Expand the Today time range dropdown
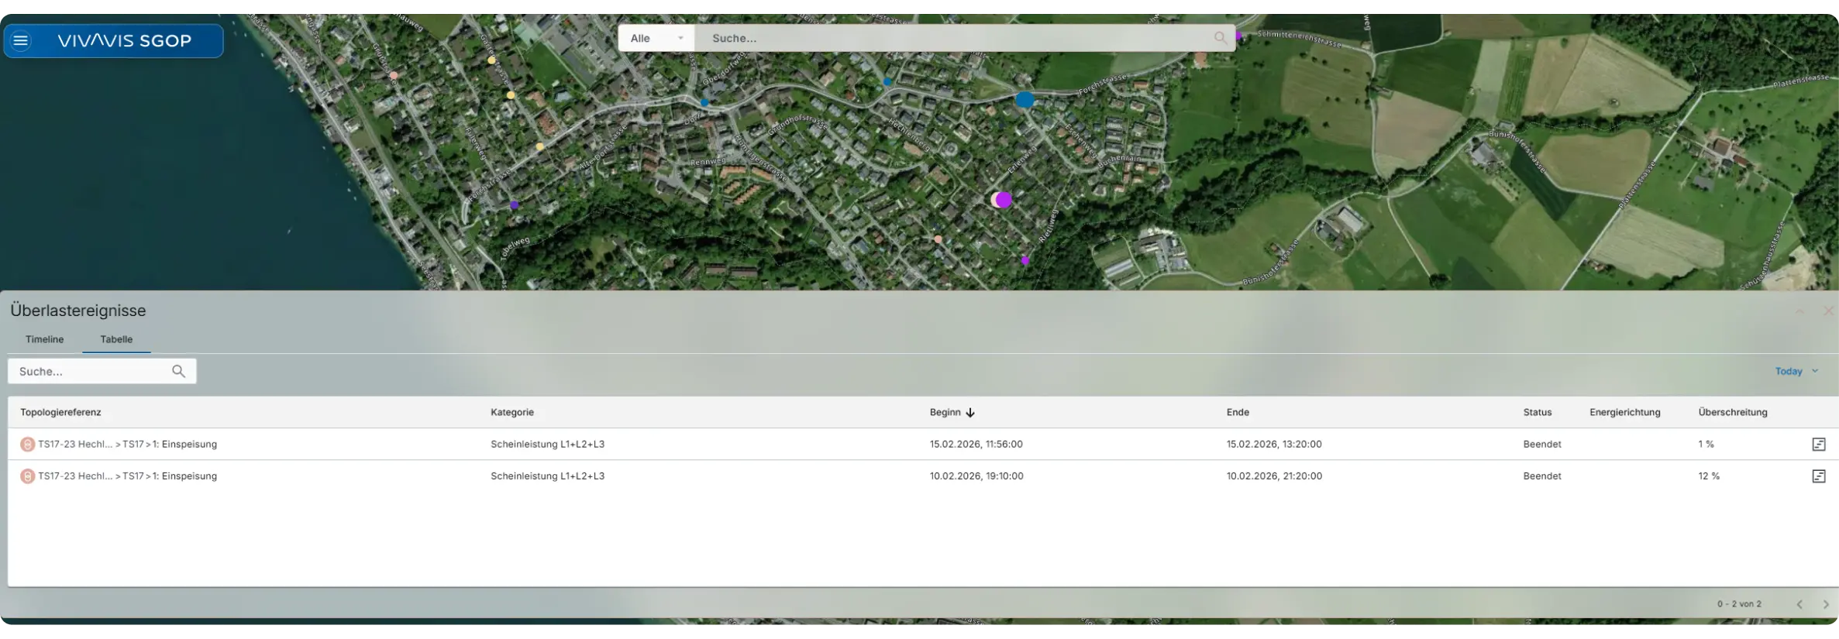Image resolution: width=1839 pixels, height=639 pixels. click(x=1796, y=371)
